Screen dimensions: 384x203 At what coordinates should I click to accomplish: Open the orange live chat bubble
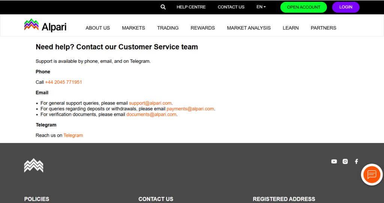[372, 175]
